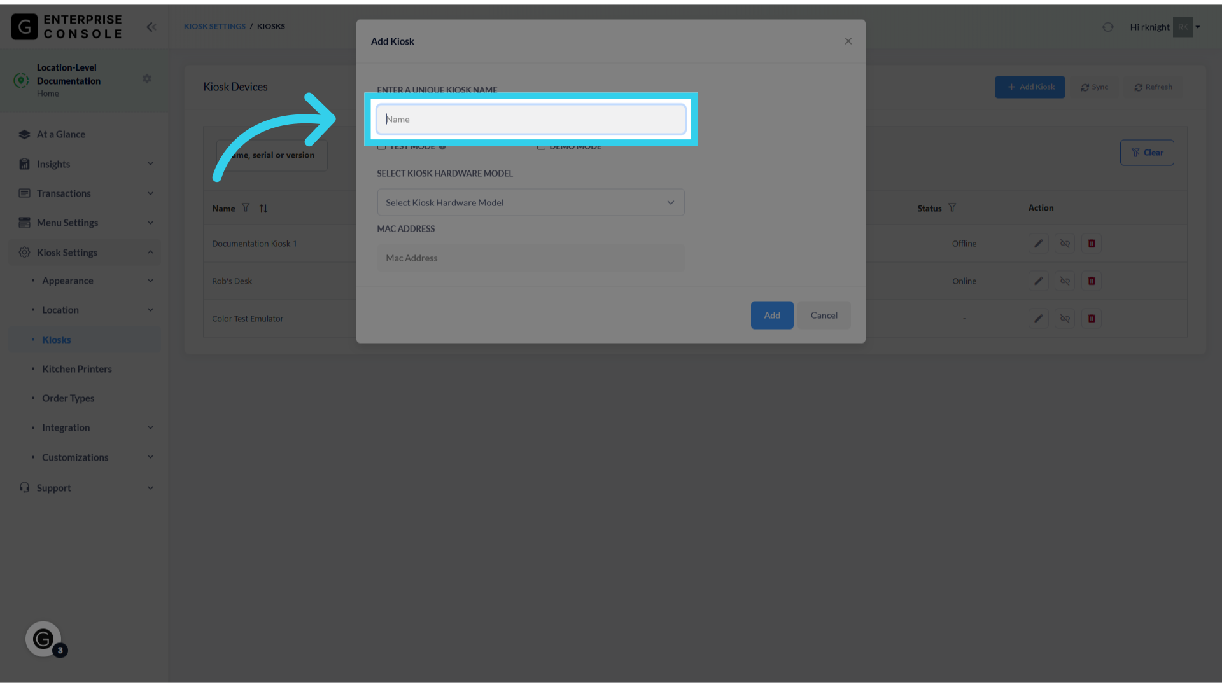Open Kitchen Printers submenu item
The image size is (1222, 687).
click(77, 369)
